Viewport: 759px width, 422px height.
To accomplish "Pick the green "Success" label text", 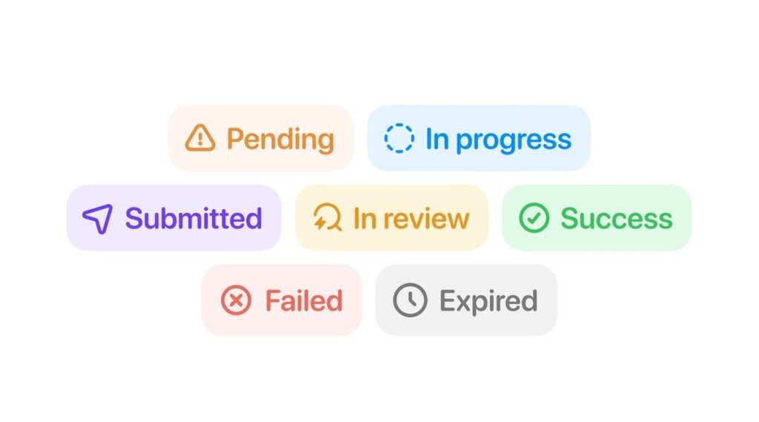I will click(616, 218).
